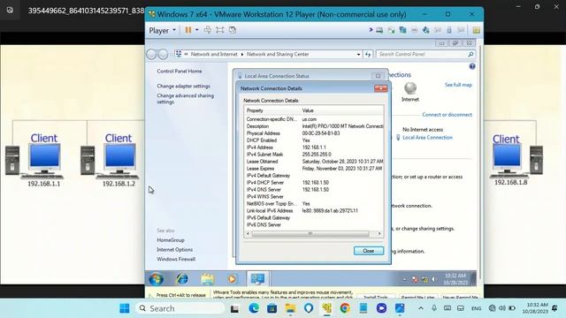
Task: Expand the power options arrow beside pause
Action: (196, 30)
